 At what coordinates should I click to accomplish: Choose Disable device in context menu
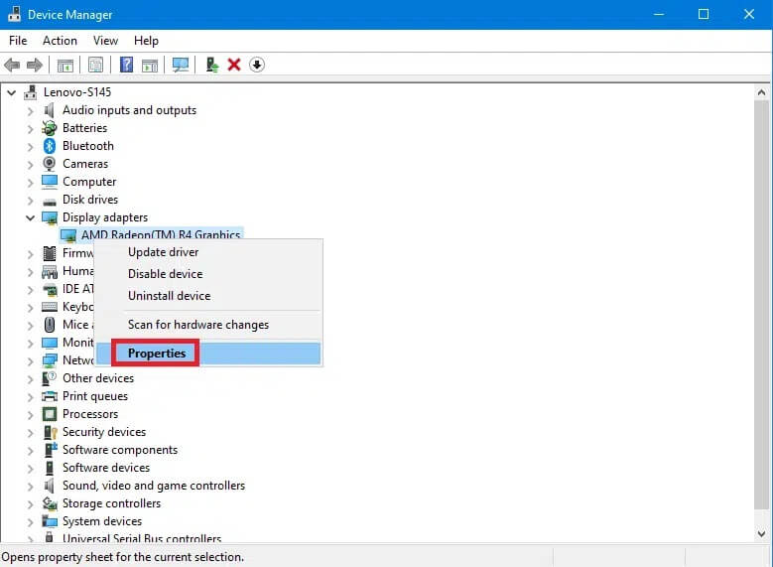[165, 274]
